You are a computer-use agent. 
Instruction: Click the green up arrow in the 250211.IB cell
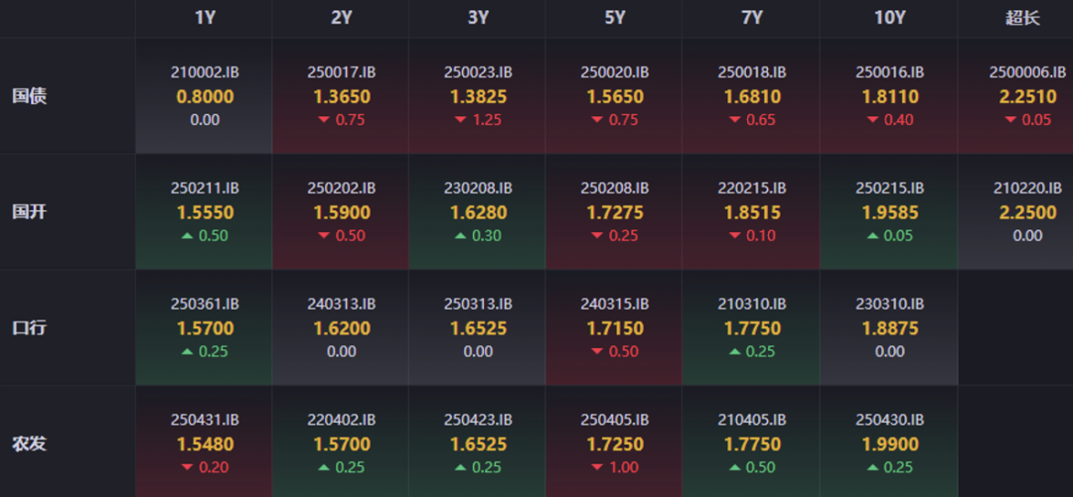tap(186, 236)
